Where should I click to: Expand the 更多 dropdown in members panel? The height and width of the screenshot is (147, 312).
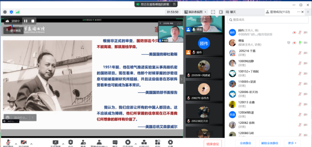pos(292,143)
